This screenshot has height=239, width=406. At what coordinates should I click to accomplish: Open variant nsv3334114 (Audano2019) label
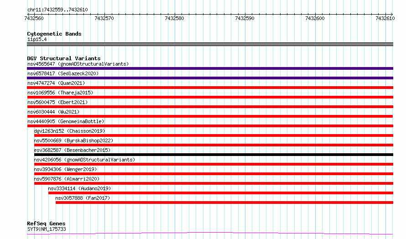(79, 188)
